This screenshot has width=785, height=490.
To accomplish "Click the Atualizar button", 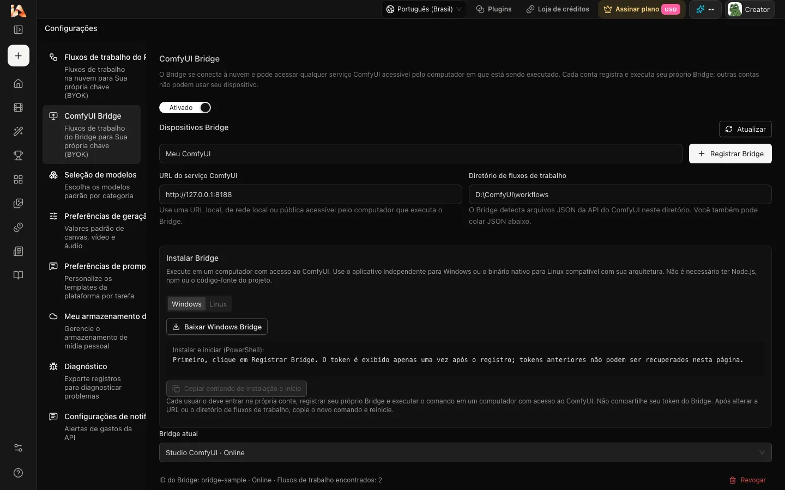I will 745,129.
